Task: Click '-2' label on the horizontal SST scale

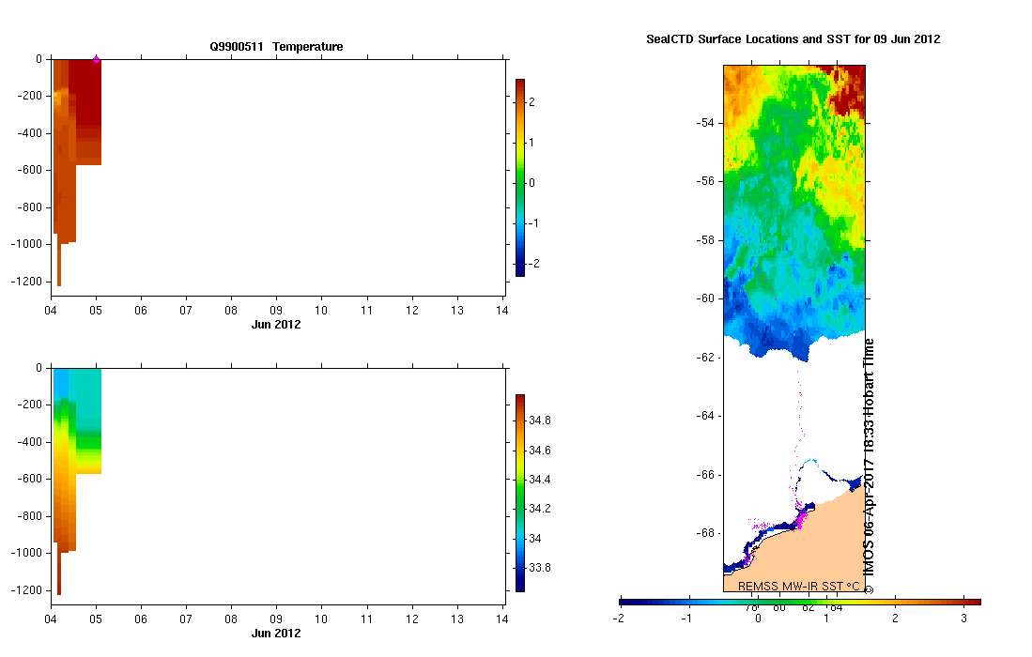Action: coord(618,619)
